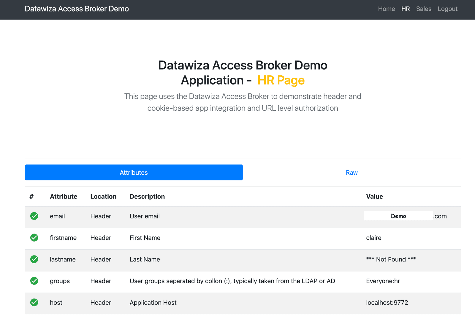Click the Attribute column header
Image resolution: width=475 pixels, height=322 pixels.
coord(64,196)
